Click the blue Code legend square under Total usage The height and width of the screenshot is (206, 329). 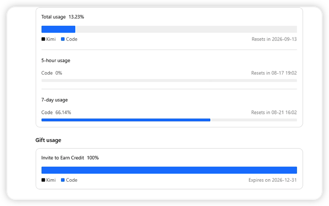[63, 39]
